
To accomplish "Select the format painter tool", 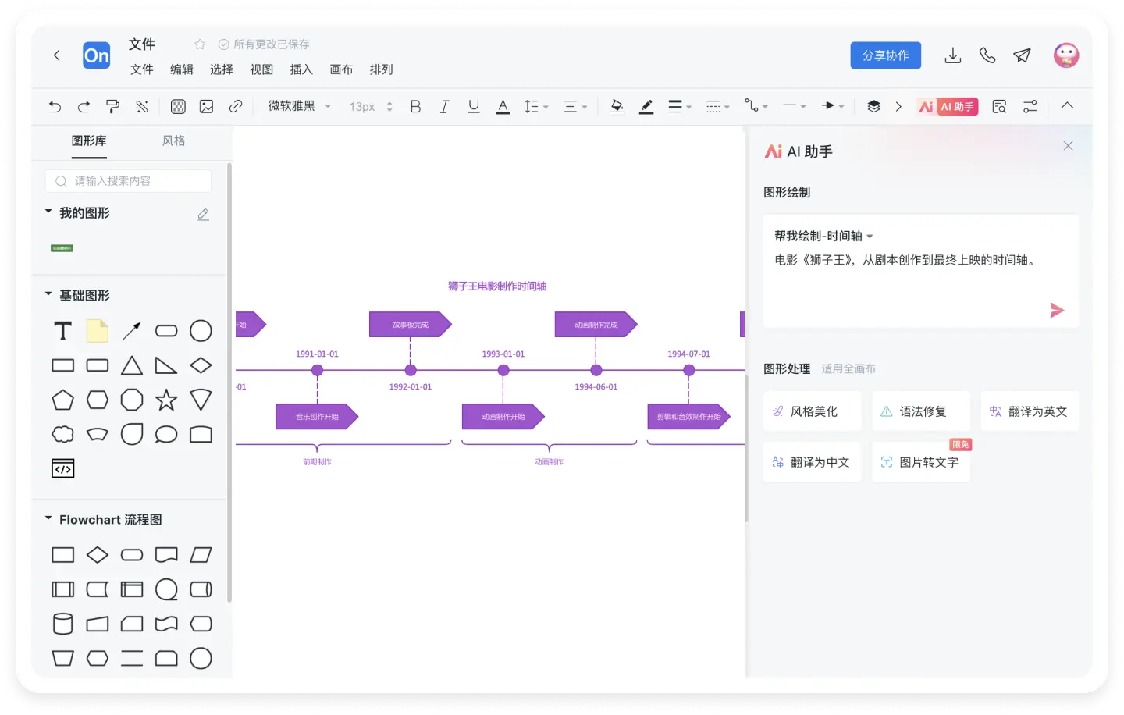I will coord(113,107).
